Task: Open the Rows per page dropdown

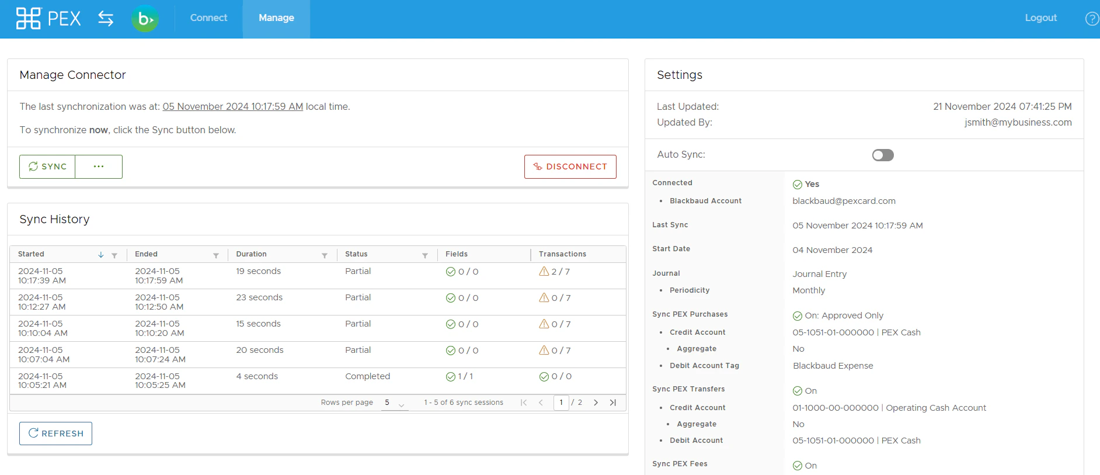Action: (395, 403)
